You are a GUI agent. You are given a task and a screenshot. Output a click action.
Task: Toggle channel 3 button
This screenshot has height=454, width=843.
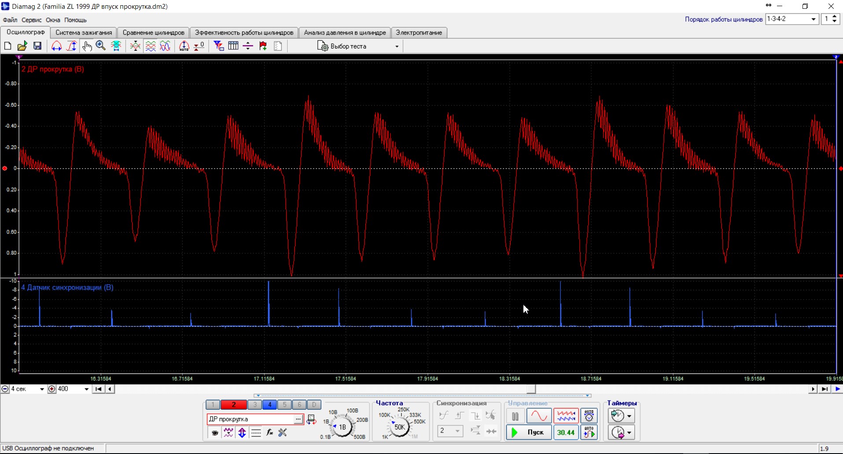255,405
